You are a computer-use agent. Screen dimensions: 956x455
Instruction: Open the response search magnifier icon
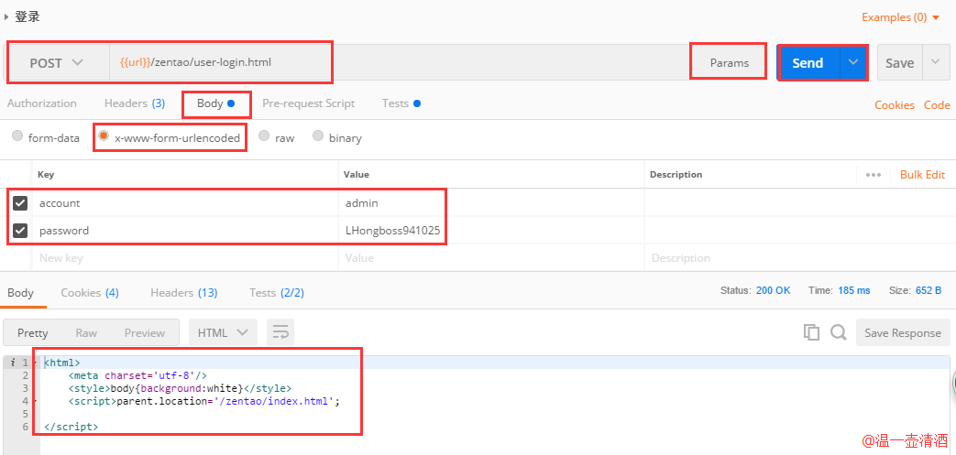(x=839, y=332)
